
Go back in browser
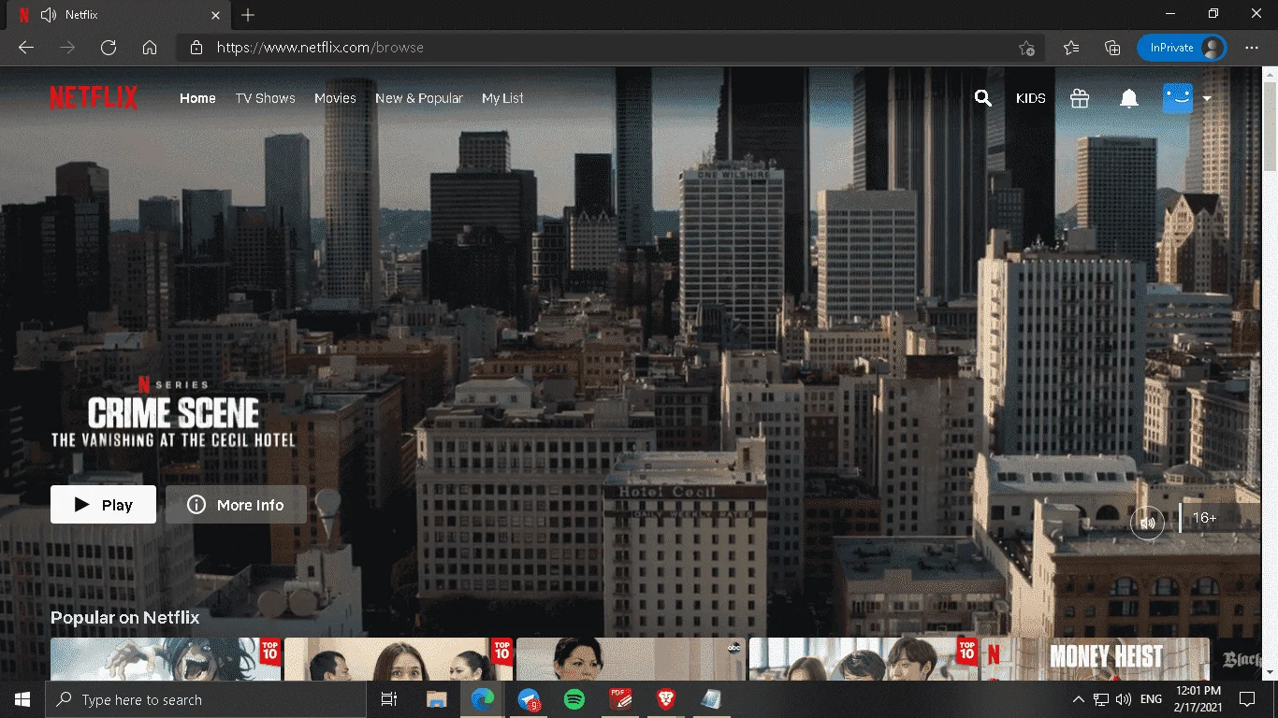point(26,48)
